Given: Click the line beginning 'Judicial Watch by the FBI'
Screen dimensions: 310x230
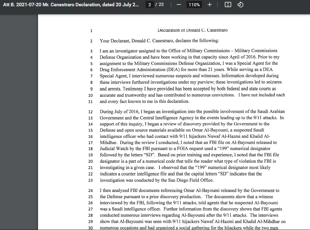Looking at the screenshot, I should 185,149.
